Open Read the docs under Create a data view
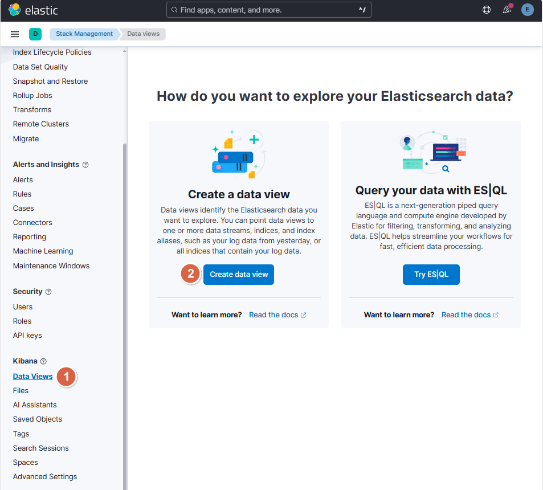543x490 pixels. 277,315
